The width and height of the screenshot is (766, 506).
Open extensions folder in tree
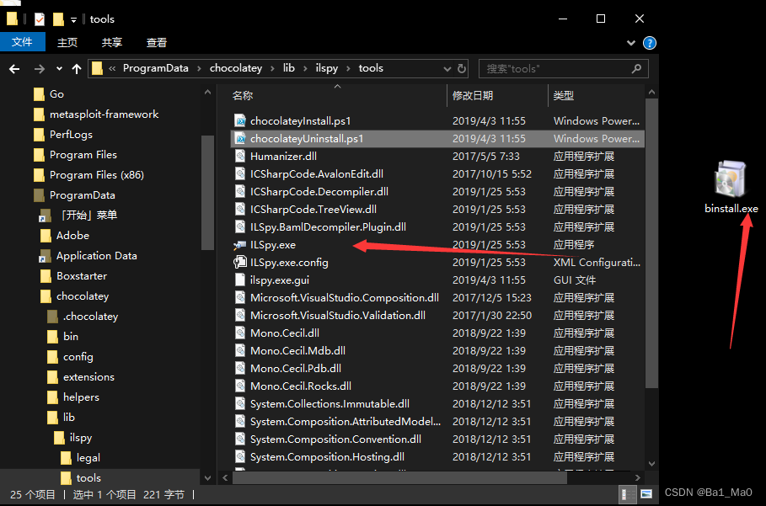tap(81, 377)
